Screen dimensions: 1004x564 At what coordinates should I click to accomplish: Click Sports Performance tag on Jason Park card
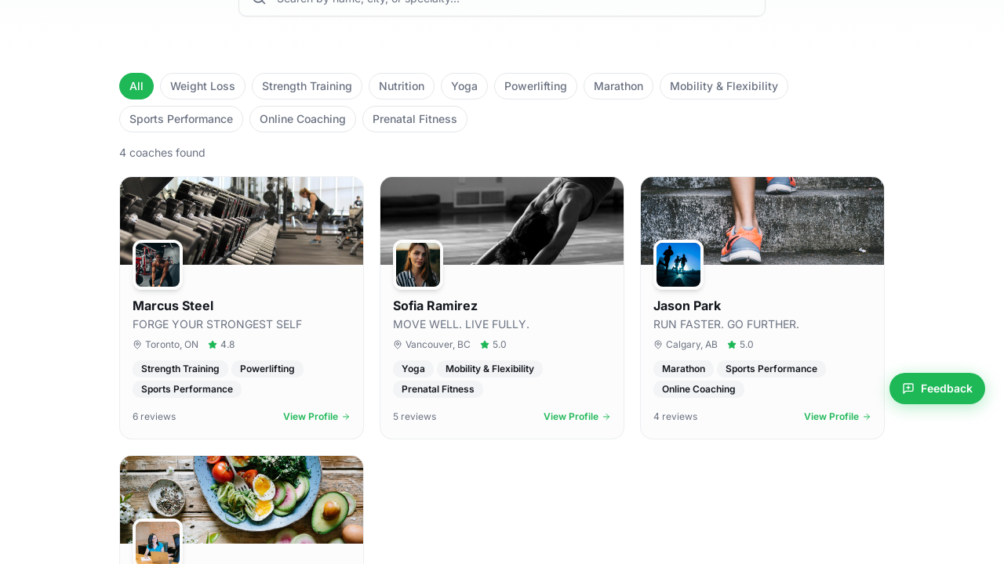[x=771, y=369]
